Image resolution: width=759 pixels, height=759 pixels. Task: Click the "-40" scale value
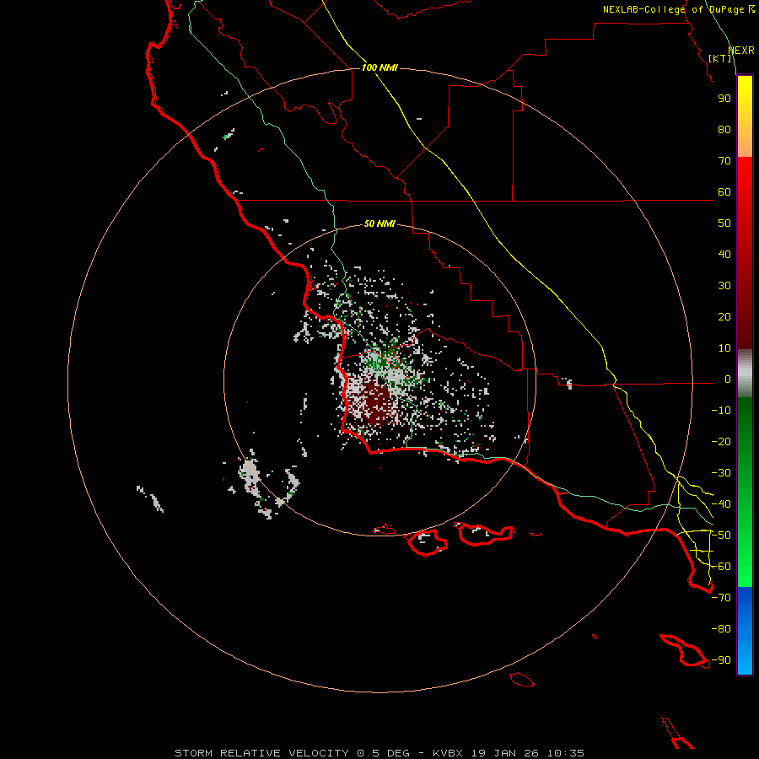pyautogui.click(x=721, y=504)
